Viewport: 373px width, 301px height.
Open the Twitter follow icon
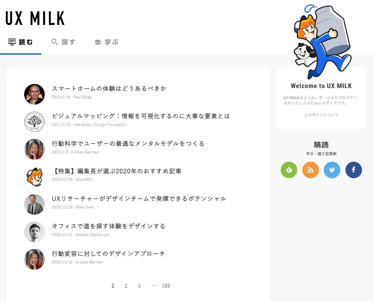332,170
